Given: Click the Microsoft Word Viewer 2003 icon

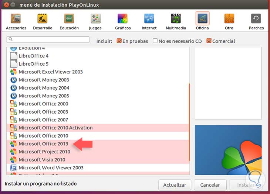Looking at the screenshot, I should pyautogui.click(x=13, y=168).
